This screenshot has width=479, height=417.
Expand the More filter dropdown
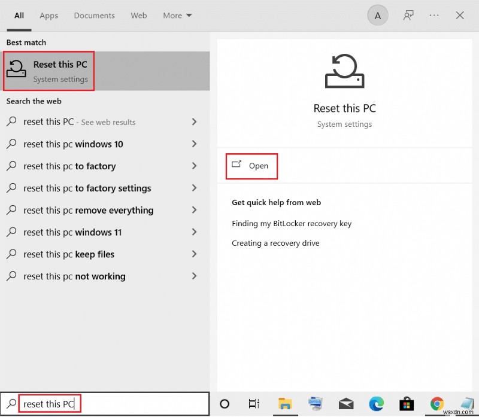pyautogui.click(x=177, y=16)
